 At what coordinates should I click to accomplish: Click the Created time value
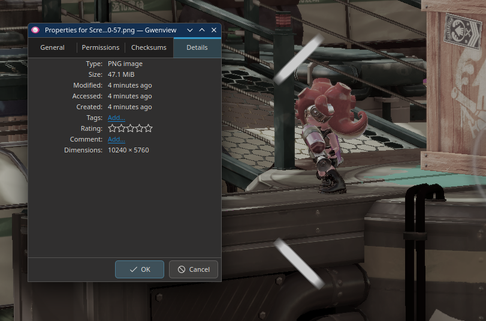pyautogui.click(x=130, y=107)
